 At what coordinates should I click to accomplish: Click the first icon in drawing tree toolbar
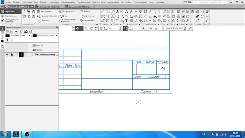tap(7, 31)
